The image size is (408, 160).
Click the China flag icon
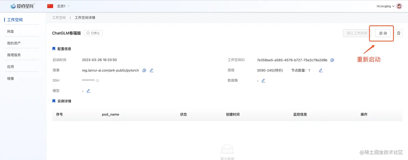click(x=50, y=6)
